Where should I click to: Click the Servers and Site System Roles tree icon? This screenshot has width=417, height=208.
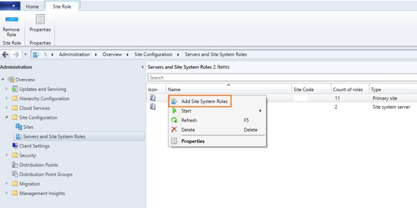click(19, 136)
